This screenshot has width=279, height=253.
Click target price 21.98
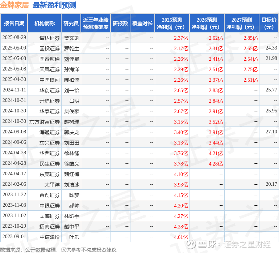click(271, 58)
